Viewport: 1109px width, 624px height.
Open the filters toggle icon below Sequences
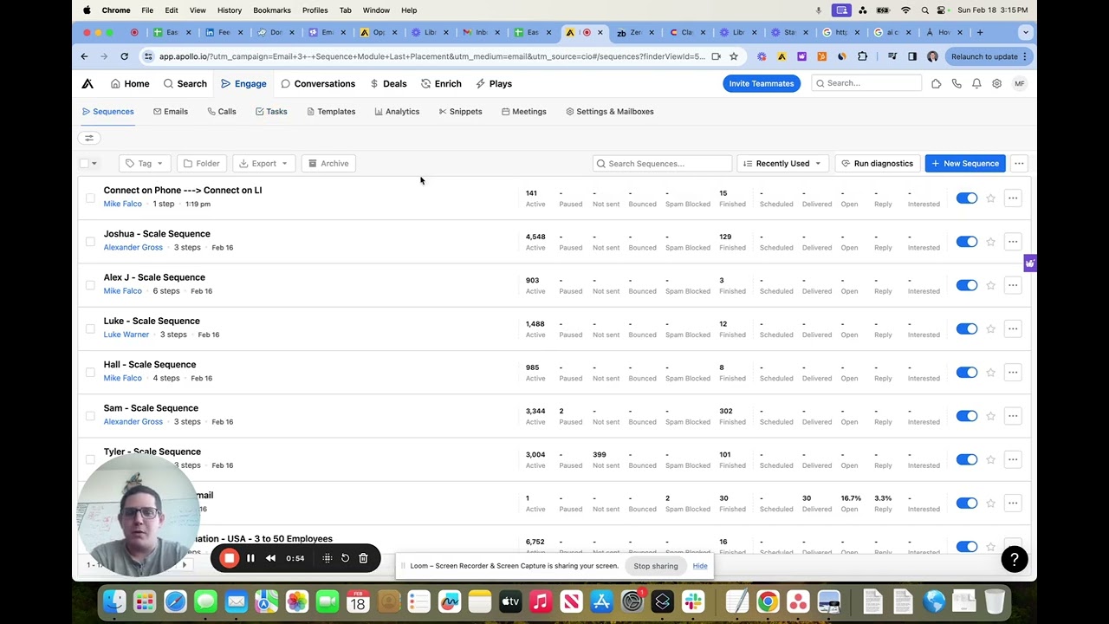(x=89, y=138)
